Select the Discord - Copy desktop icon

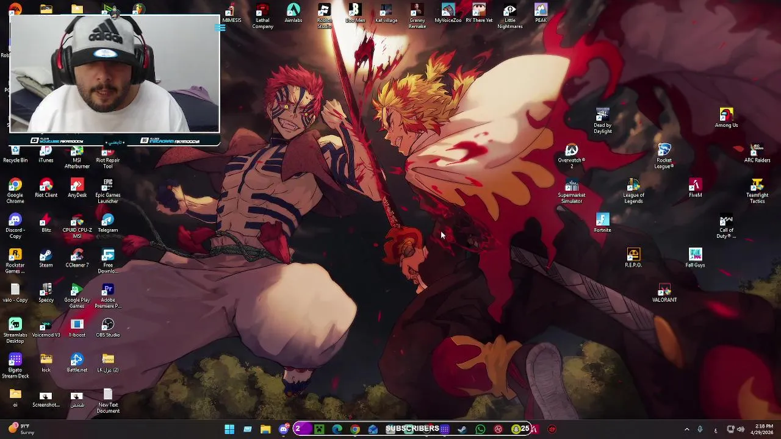click(x=15, y=227)
